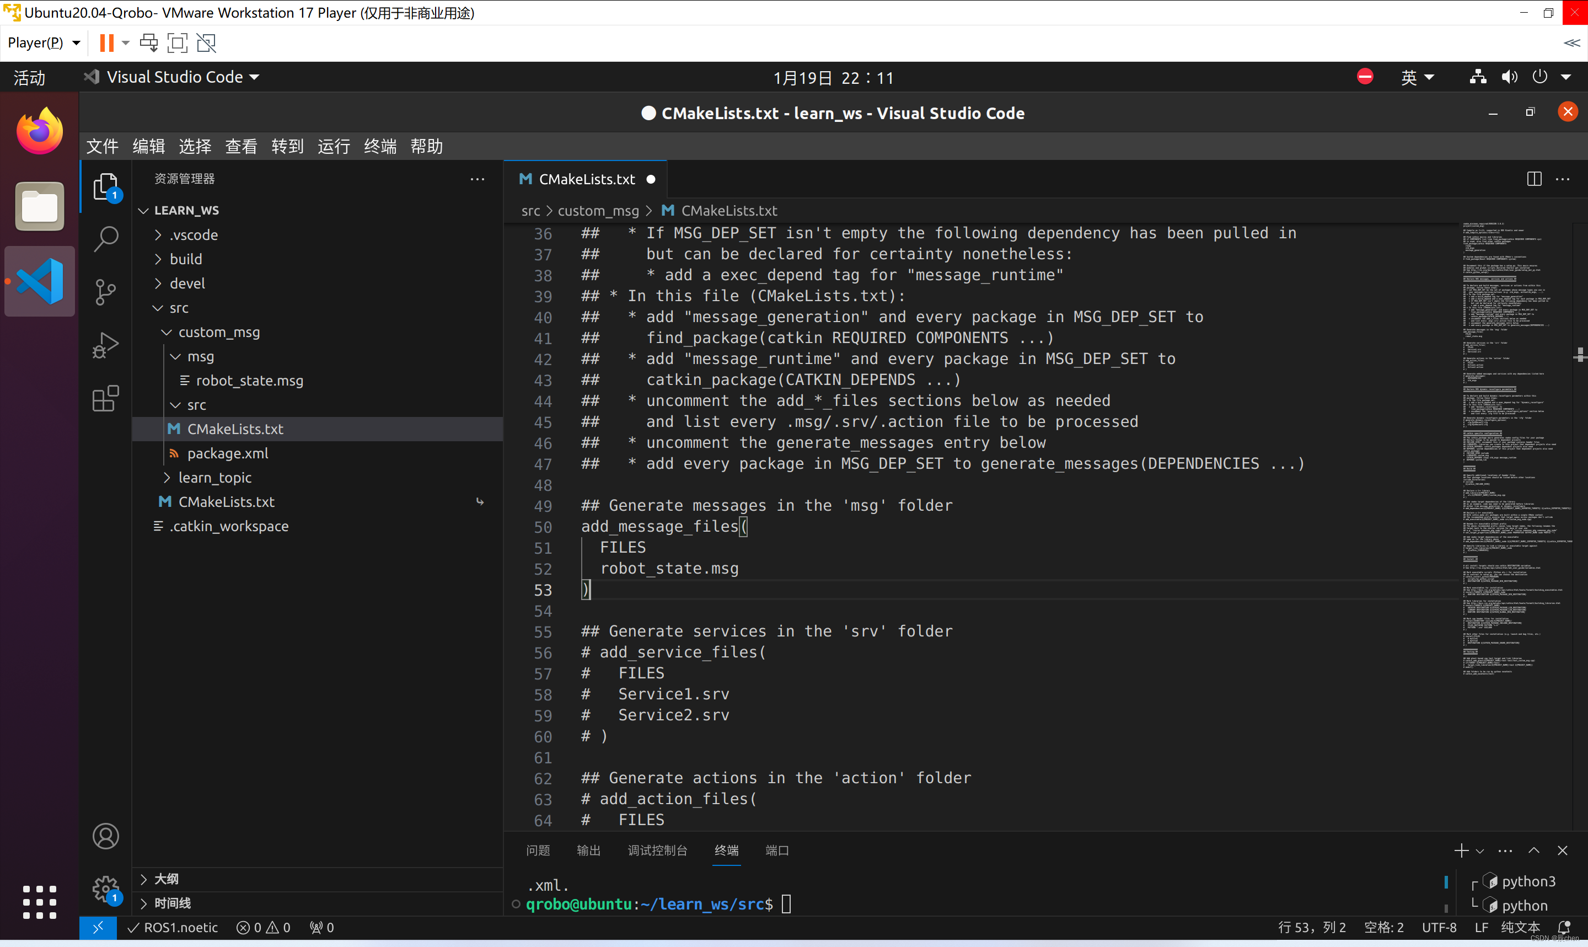
Task: Open the 编辑 menu
Action: click(148, 146)
